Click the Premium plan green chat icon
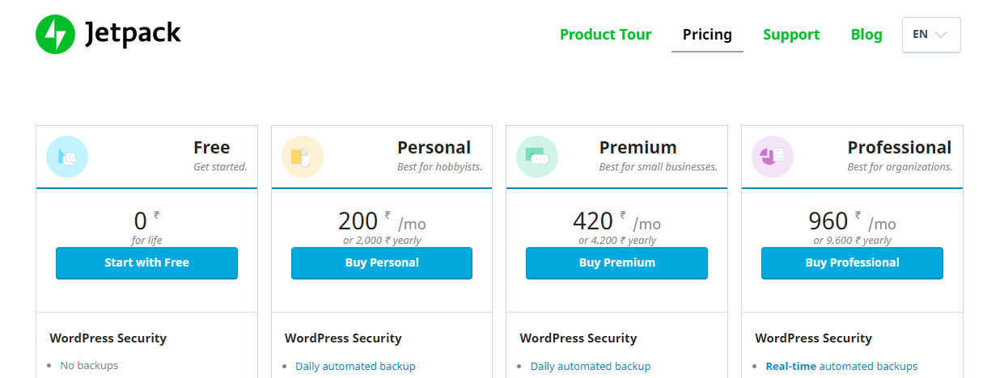1004x378 pixels. pyautogui.click(x=537, y=157)
